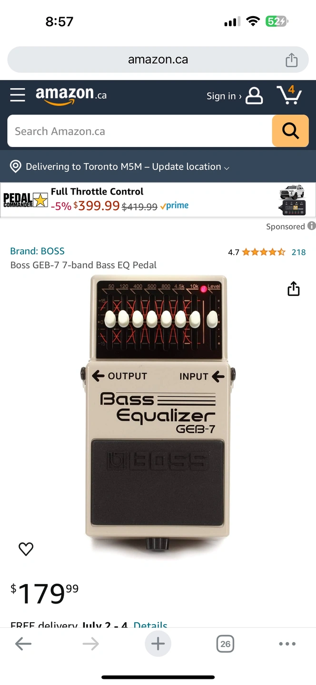Viewport: 316px width, 685px height.
Task: Open the Brand: BOSS link
Action: point(37,251)
